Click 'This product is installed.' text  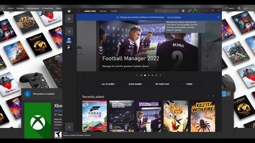pos(43,94)
